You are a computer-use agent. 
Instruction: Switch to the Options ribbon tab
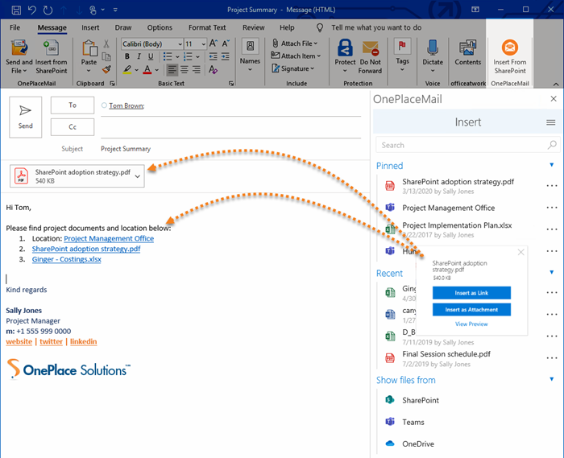point(160,27)
